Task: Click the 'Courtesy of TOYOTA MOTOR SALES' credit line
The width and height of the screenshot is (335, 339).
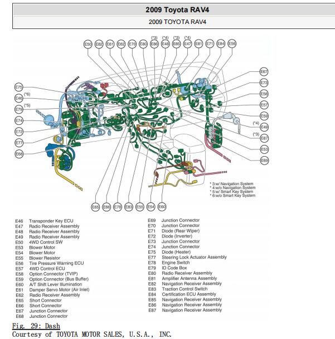Action: (91, 334)
